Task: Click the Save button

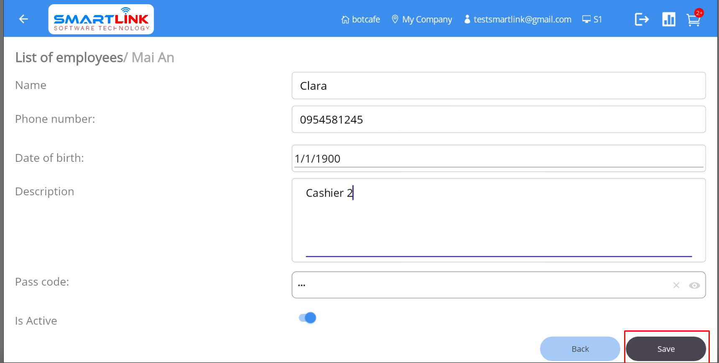Action: click(x=665, y=349)
